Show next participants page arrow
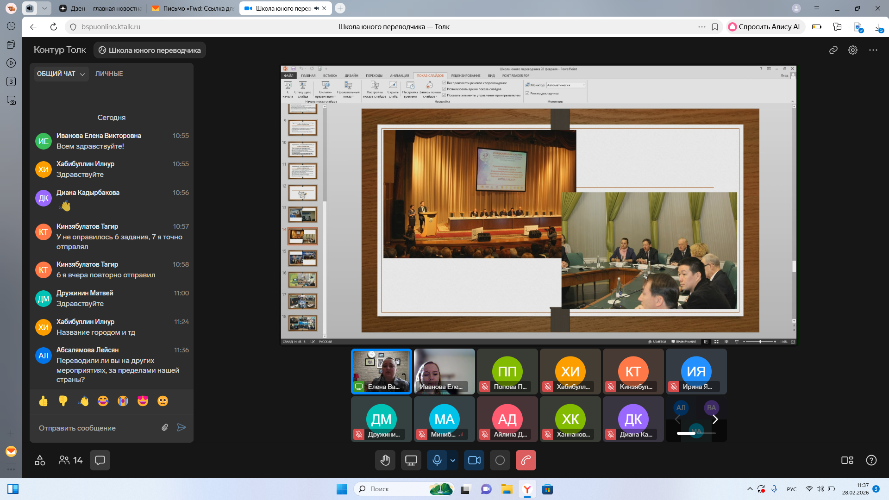 click(x=715, y=419)
